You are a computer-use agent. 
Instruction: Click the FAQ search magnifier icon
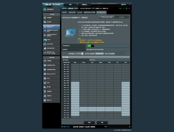pos(129,127)
